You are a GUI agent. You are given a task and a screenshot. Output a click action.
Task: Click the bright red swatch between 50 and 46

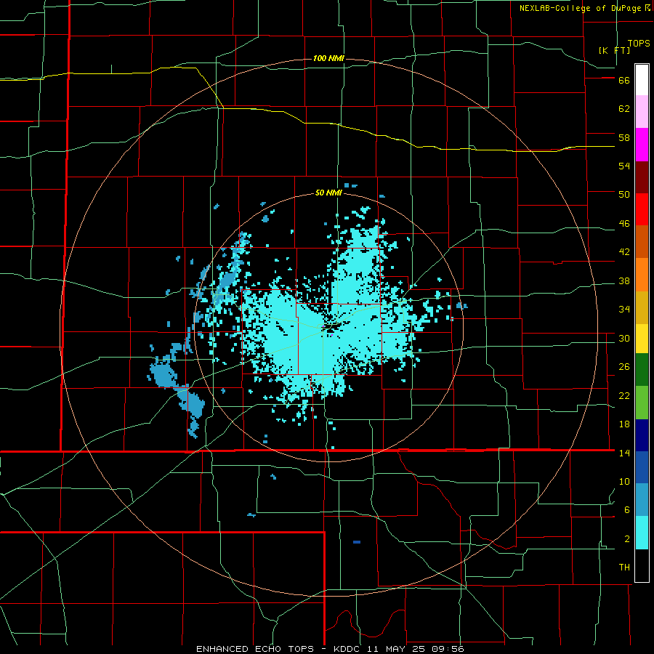(x=642, y=209)
